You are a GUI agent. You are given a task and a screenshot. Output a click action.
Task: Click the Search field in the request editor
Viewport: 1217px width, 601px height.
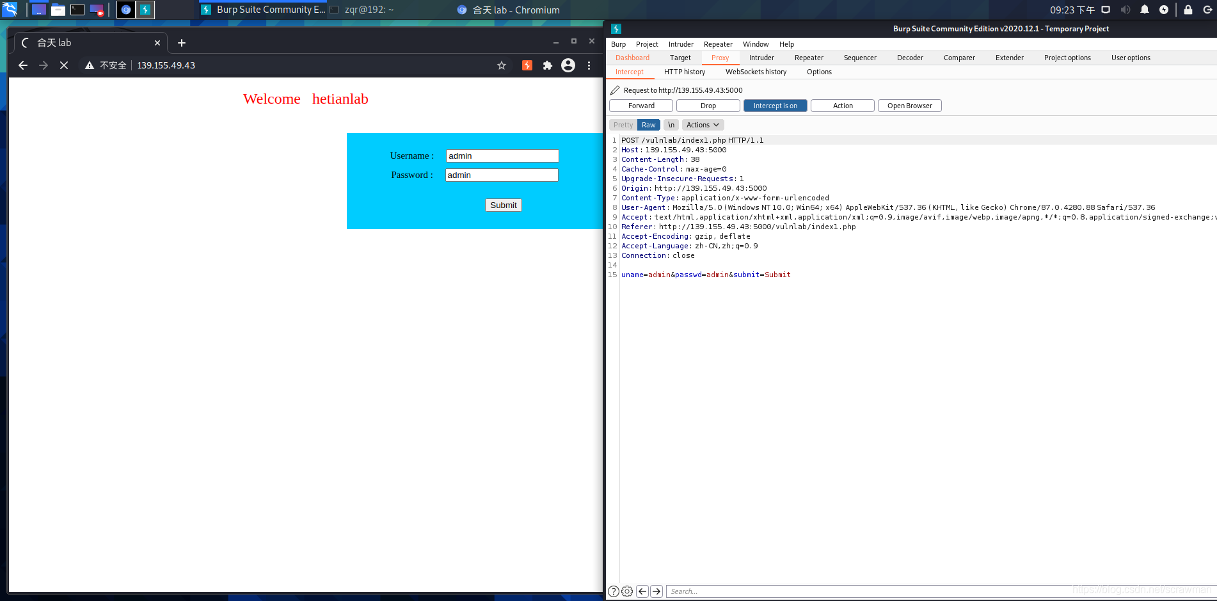point(941,591)
